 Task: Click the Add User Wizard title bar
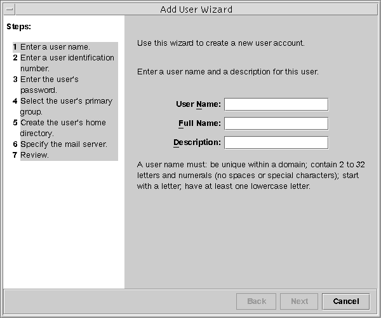click(197, 10)
